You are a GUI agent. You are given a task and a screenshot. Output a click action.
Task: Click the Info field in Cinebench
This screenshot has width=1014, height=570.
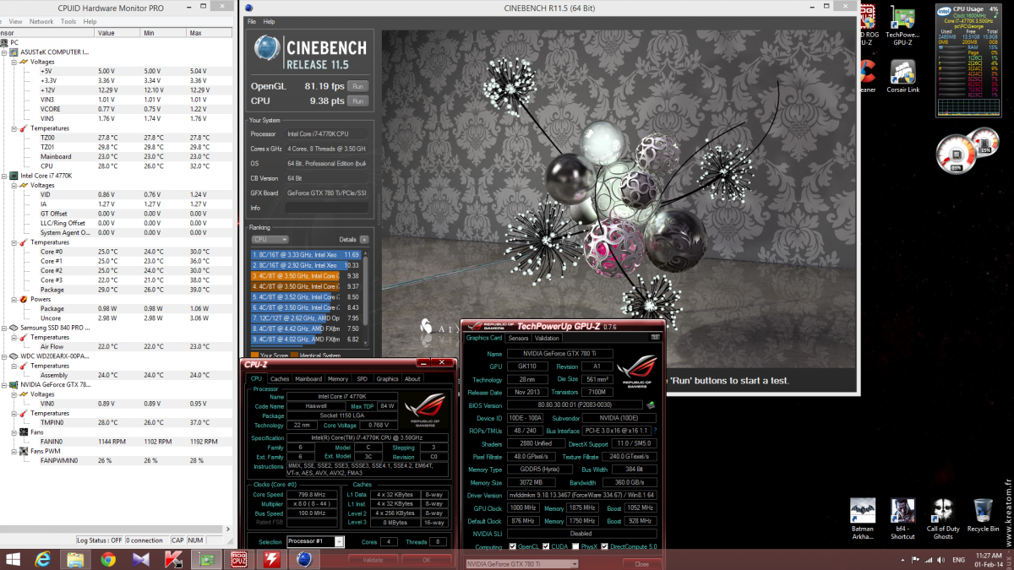[x=326, y=207]
